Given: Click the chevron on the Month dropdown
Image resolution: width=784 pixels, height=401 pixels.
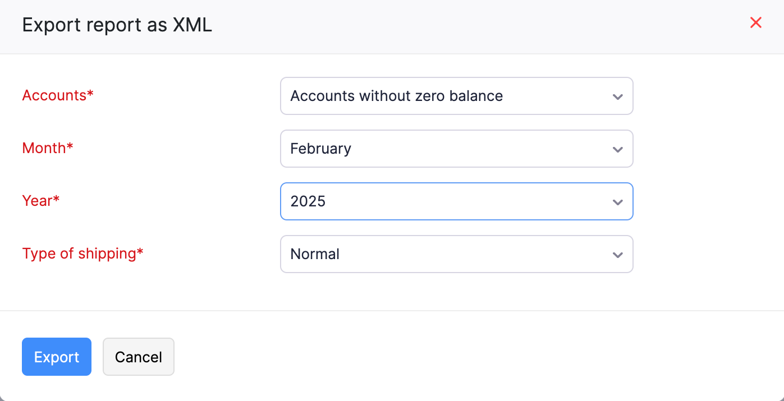Looking at the screenshot, I should [617, 149].
